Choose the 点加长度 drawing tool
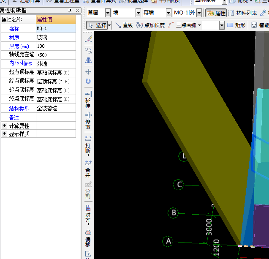The height and width of the screenshot is (259, 269). [x=150, y=25]
